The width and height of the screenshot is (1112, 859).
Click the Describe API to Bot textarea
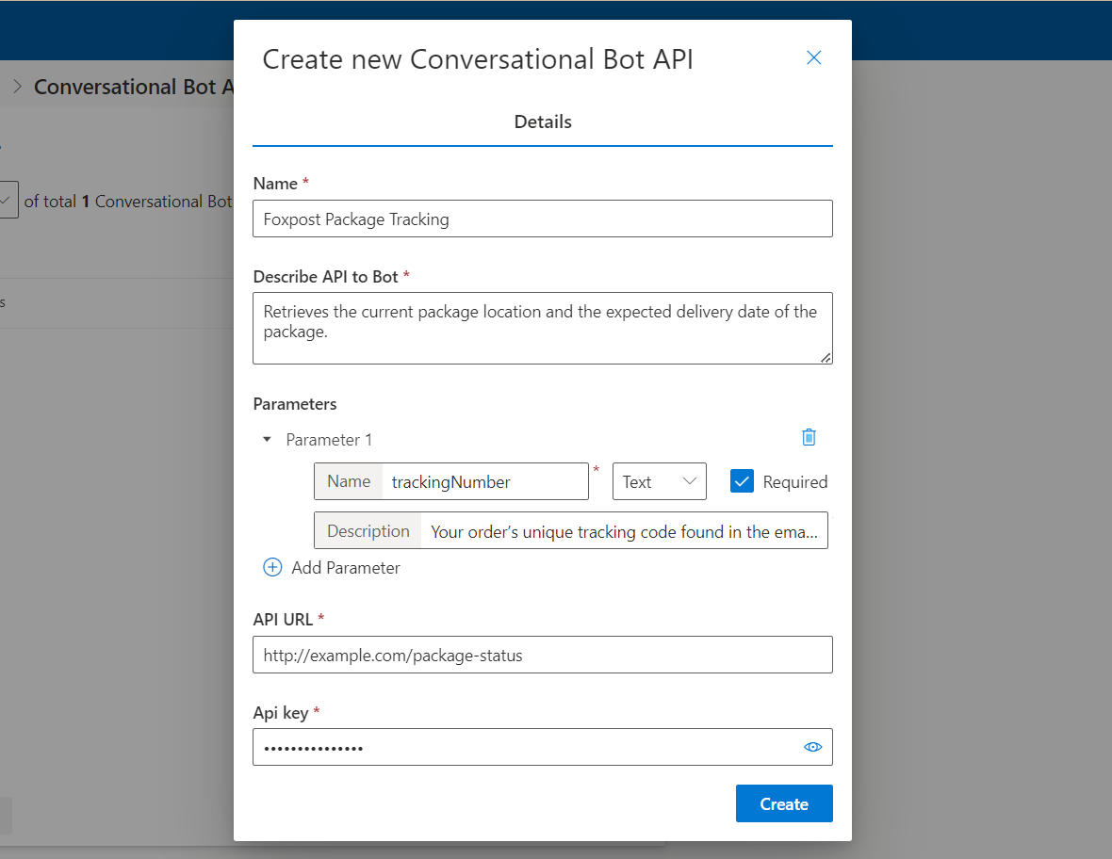pos(543,328)
